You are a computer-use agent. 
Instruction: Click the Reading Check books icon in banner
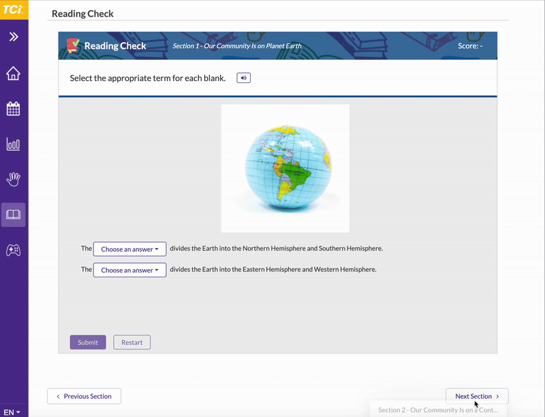(x=73, y=46)
